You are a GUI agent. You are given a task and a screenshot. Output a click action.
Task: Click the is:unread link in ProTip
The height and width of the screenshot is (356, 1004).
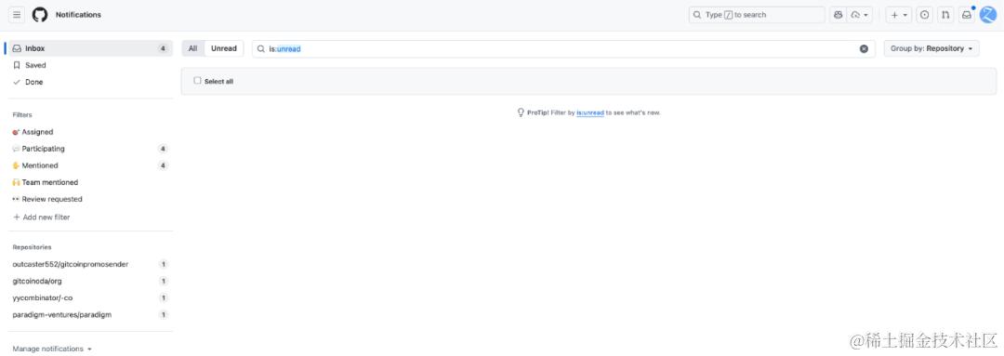[590, 112]
